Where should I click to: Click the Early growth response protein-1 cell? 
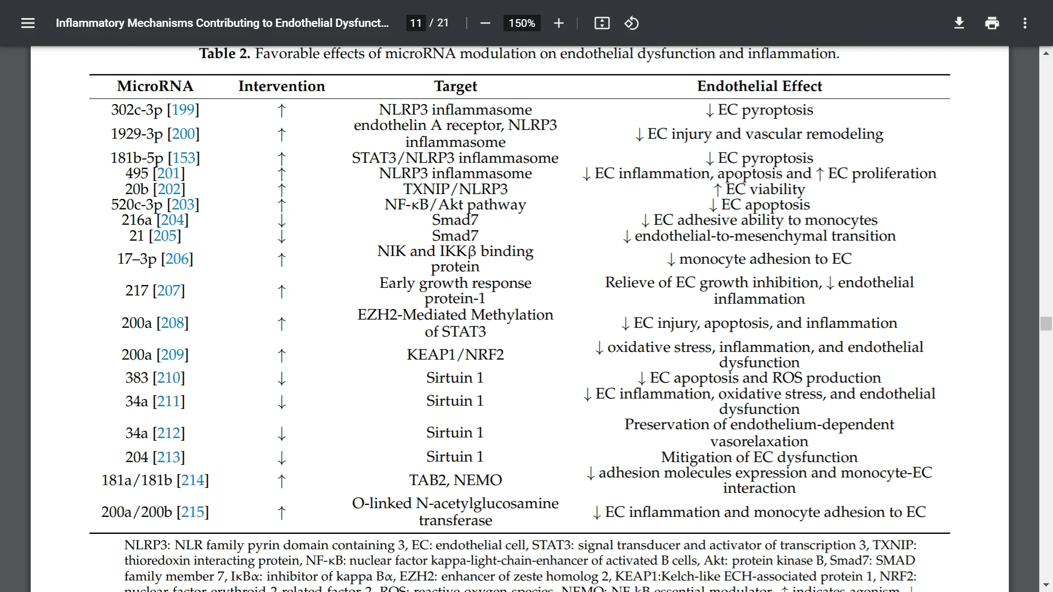pos(455,291)
